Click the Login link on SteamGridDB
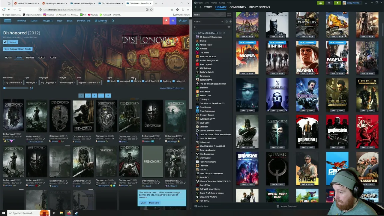 click(x=183, y=21)
